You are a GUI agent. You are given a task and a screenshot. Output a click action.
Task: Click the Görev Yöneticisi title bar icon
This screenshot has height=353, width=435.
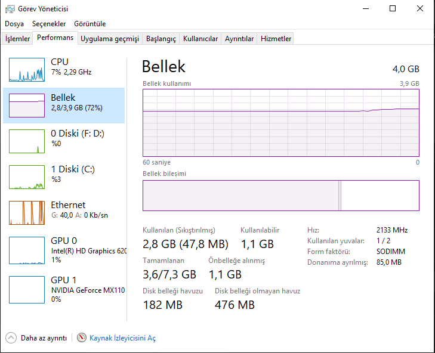(x=9, y=8)
